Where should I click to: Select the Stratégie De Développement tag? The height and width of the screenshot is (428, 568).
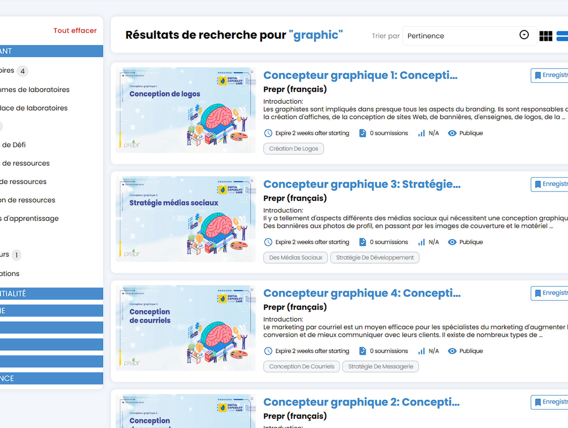point(375,257)
